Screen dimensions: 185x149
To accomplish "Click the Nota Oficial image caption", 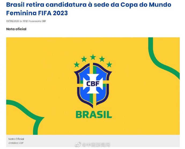I will [16, 139].
